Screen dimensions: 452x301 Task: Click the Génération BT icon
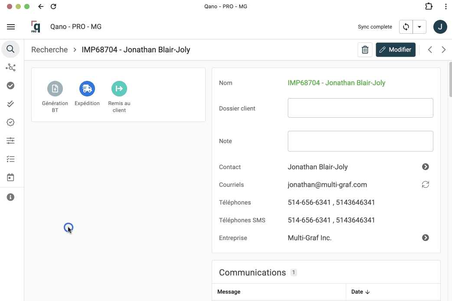pyautogui.click(x=55, y=89)
